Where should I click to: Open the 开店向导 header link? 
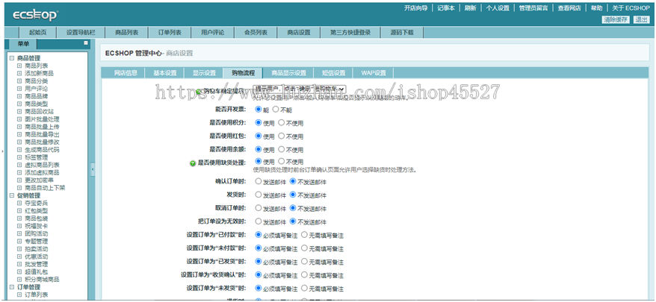click(x=415, y=8)
